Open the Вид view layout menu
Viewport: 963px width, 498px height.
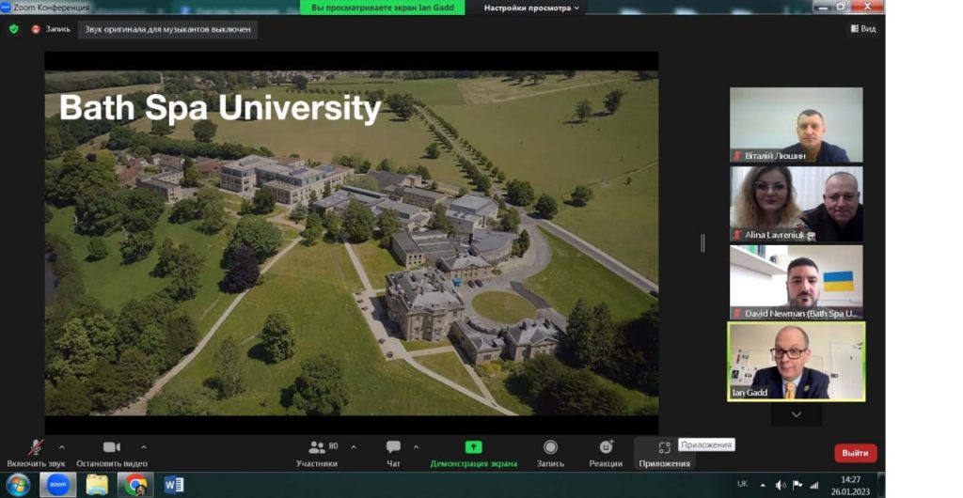click(862, 29)
